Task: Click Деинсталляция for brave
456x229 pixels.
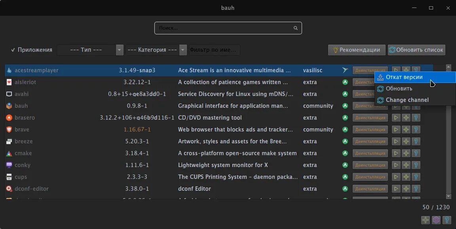Action: 370,130
